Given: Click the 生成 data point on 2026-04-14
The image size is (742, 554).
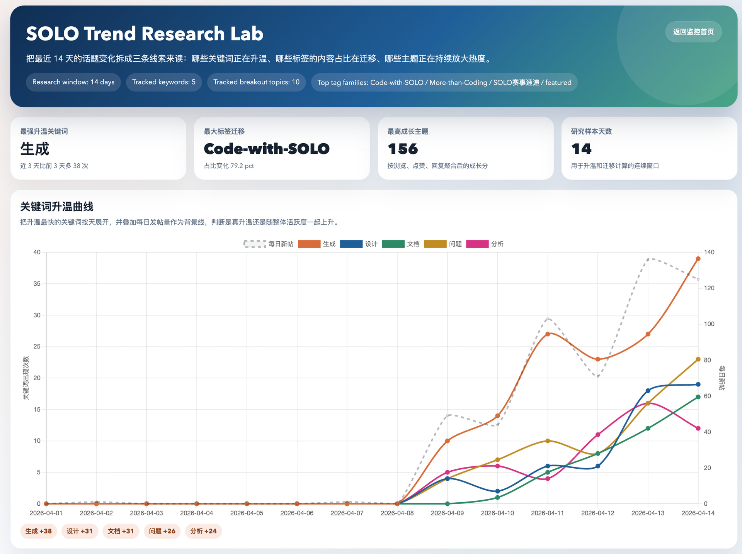Looking at the screenshot, I should [698, 259].
